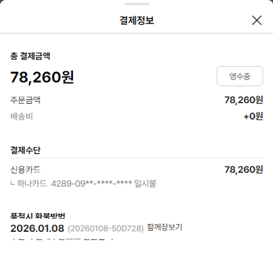Image resolution: width=273 pixels, height=280 pixels.
Task: Click the 일시불 installment text
Action: click(x=145, y=183)
